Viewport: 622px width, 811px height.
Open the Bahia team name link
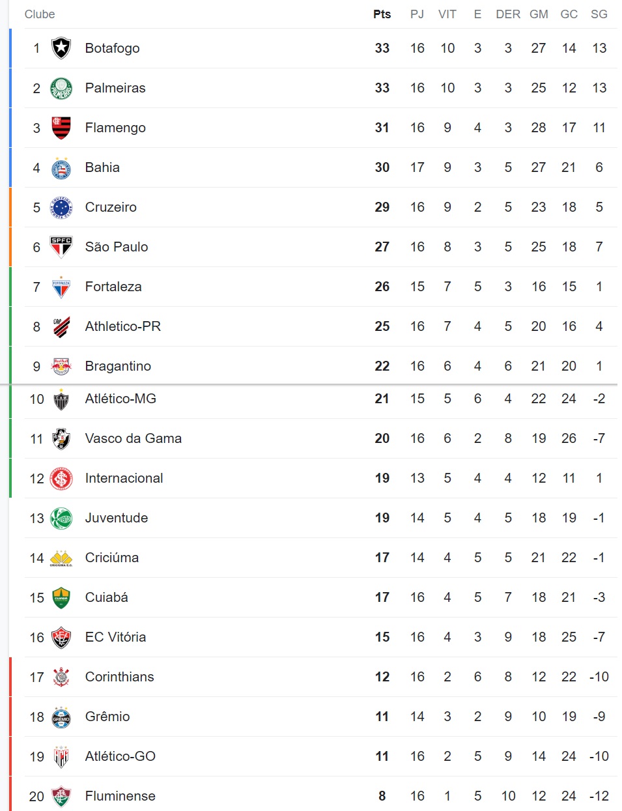coord(102,167)
